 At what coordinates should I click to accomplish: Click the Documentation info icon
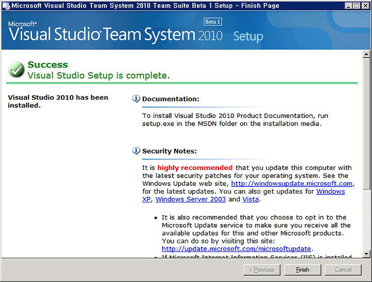coord(136,99)
